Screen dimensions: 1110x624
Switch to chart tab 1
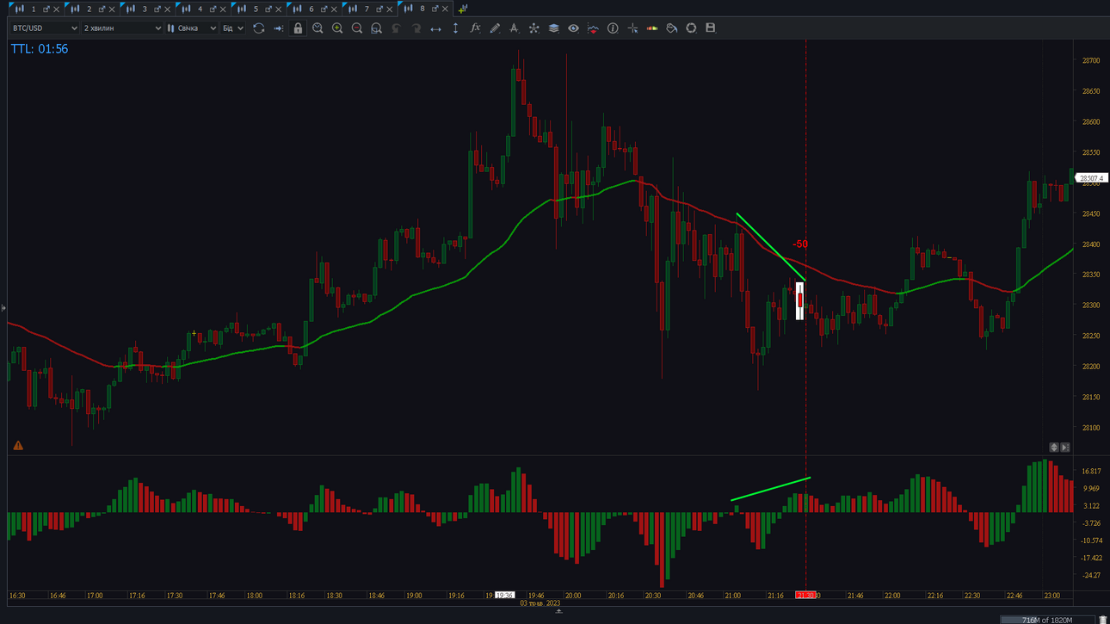pos(34,9)
